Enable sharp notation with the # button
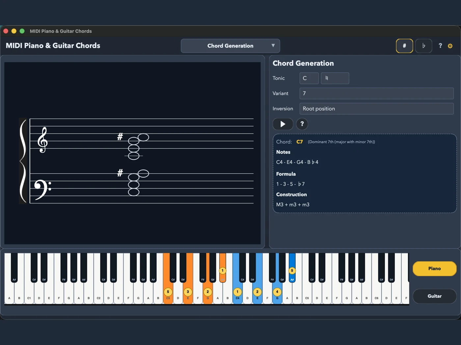The image size is (461, 345). pyautogui.click(x=404, y=46)
